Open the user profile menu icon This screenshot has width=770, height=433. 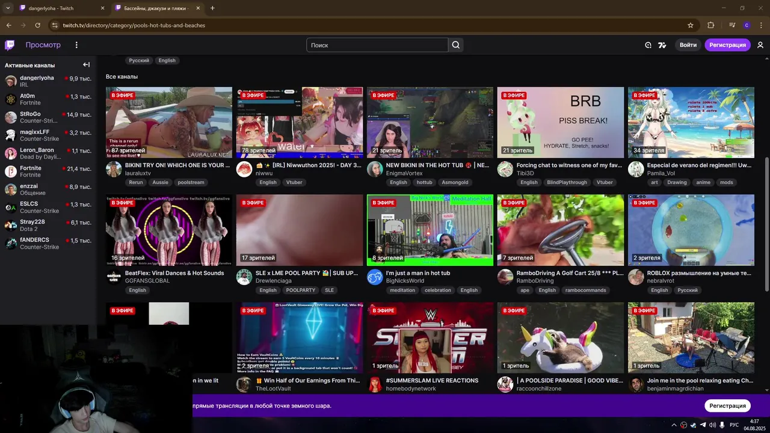coord(760,45)
